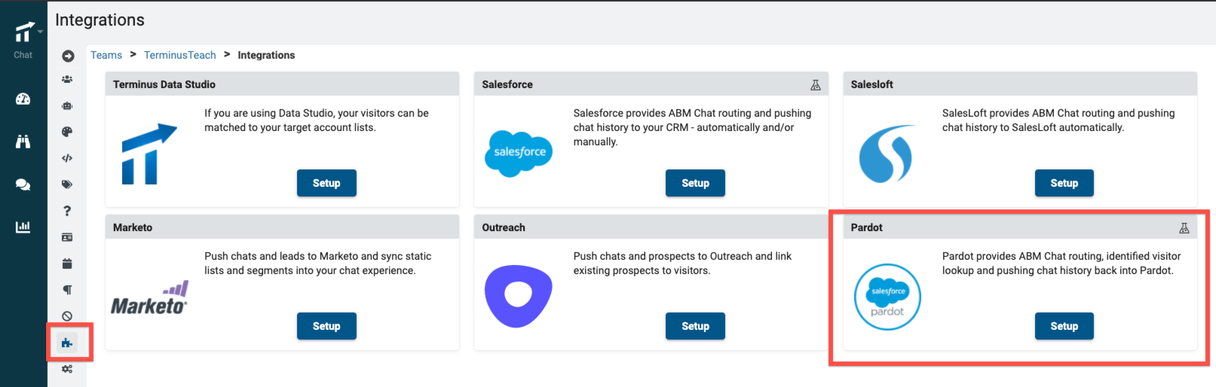Open the question mark help icon

pyautogui.click(x=67, y=211)
